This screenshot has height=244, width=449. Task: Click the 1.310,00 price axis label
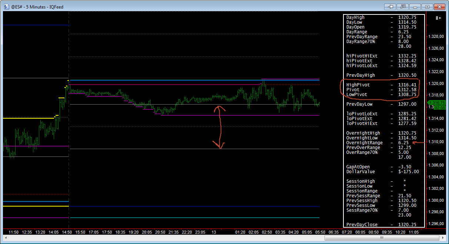[436, 142]
